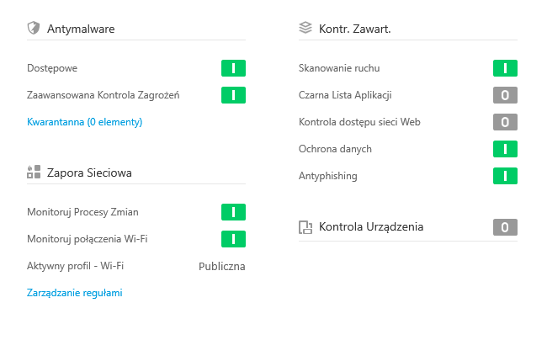
Task: Click the Publiczna Wi-Fi profile value
Action: (x=221, y=266)
